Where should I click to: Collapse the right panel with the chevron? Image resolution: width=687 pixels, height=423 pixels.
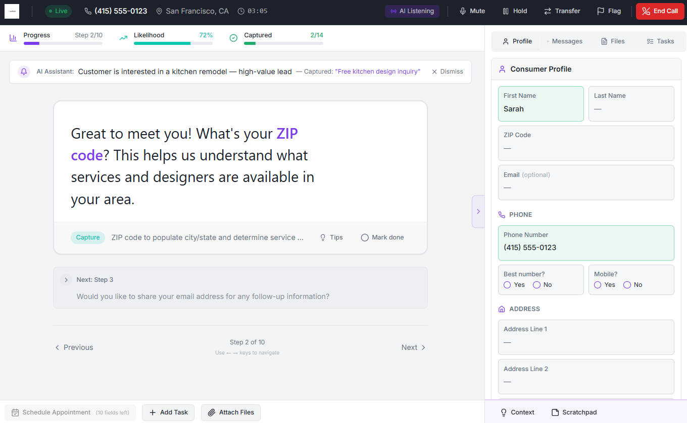click(x=478, y=211)
